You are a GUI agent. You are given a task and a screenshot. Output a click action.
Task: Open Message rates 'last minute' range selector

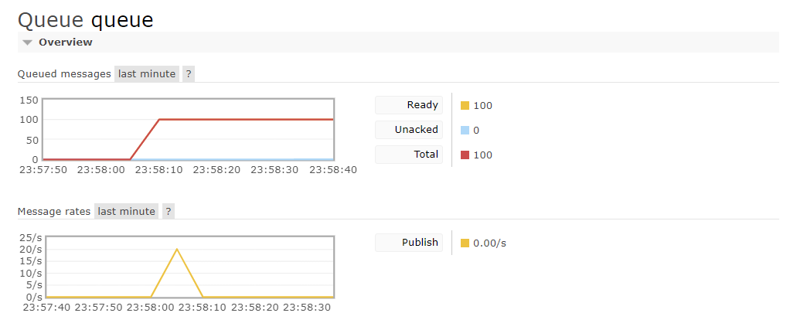[x=126, y=212]
